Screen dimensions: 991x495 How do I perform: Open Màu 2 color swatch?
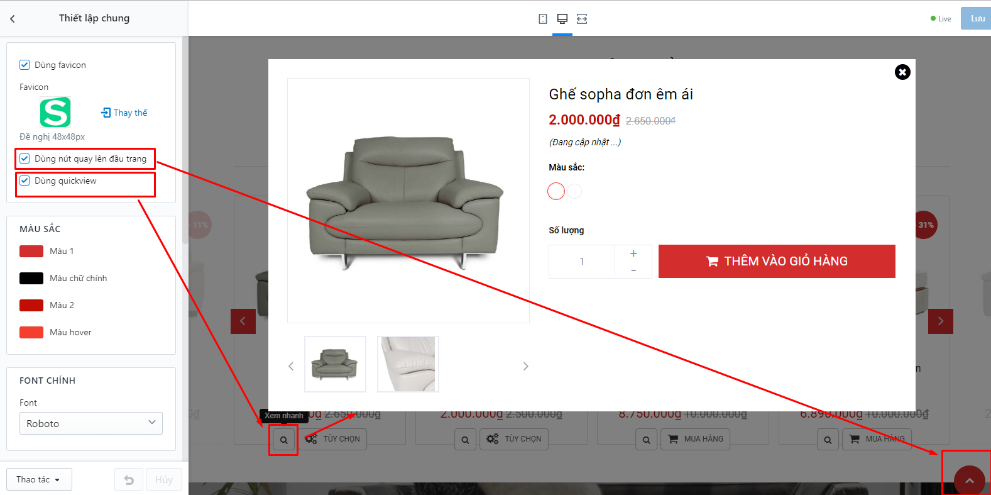tap(31, 305)
